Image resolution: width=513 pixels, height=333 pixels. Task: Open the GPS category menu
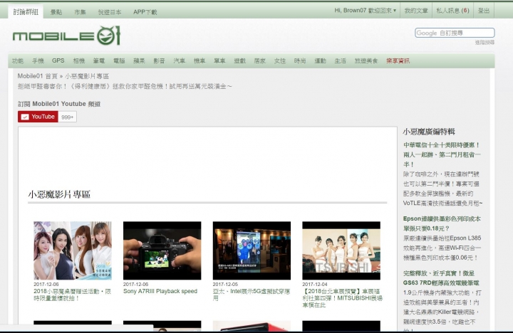pos(58,60)
